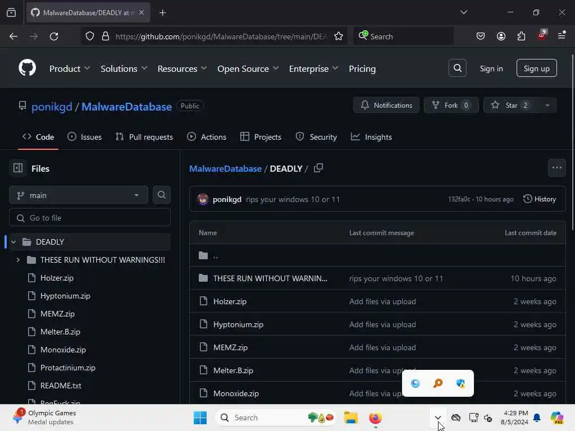
Task: Click the Notifications button
Action: point(386,105)
